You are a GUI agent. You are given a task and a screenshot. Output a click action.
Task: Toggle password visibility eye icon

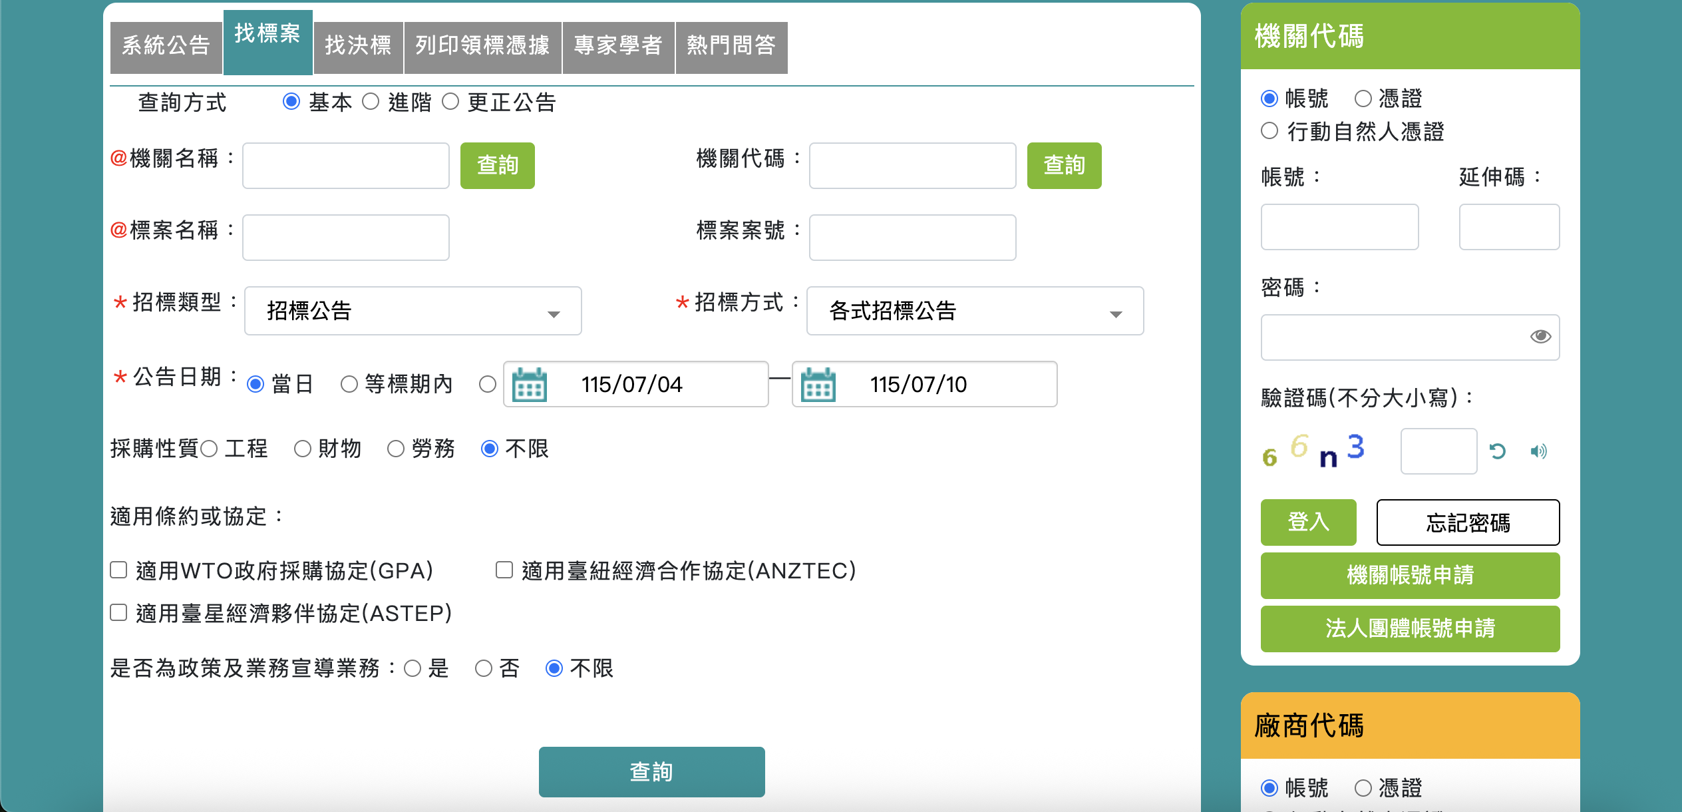1540,337
